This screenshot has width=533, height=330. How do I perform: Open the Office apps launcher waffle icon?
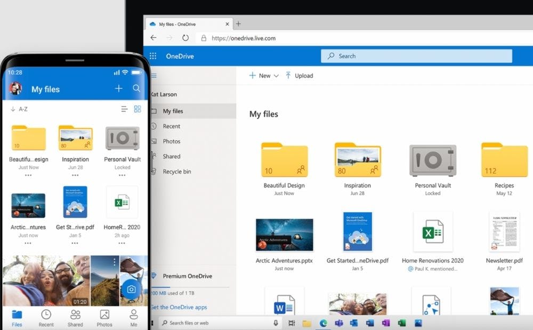pyautogui.click(x=153, y=55)
